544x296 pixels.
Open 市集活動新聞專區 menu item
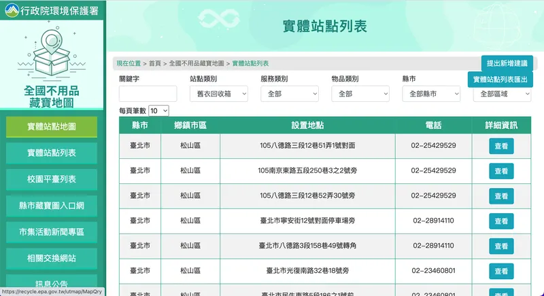[x=52, y=232]
